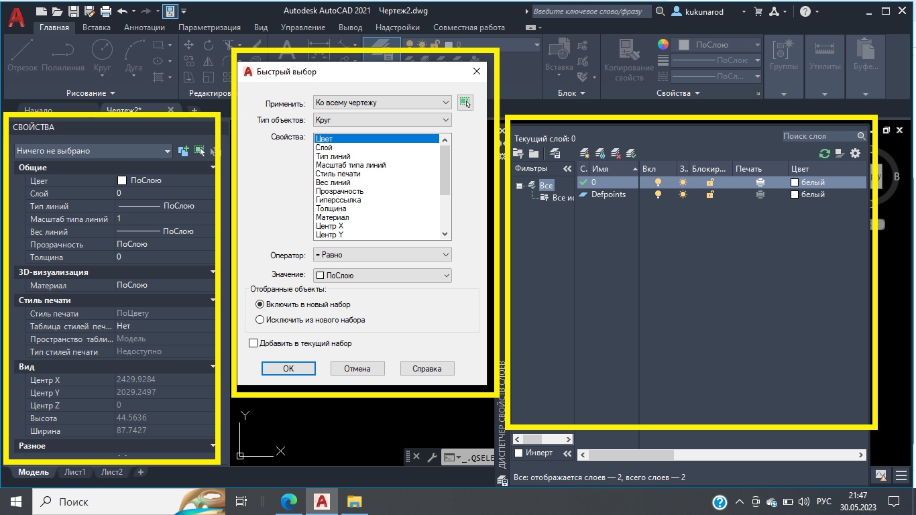Click the kukunarod account name
The height and width of the screenshot is (515, 916).
705,11
